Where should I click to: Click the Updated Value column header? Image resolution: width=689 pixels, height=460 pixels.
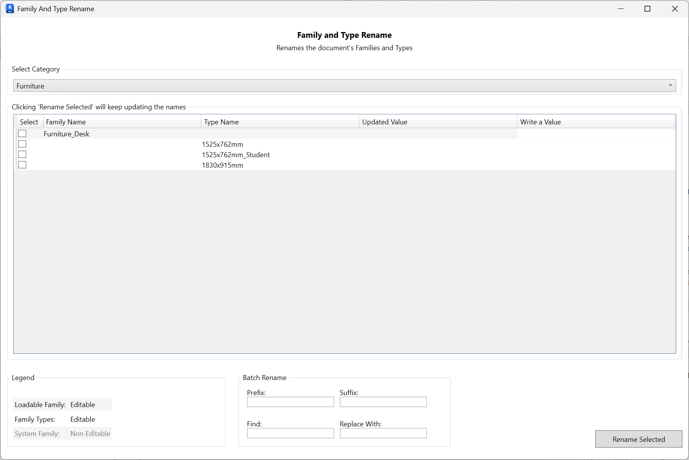(384, 122)
